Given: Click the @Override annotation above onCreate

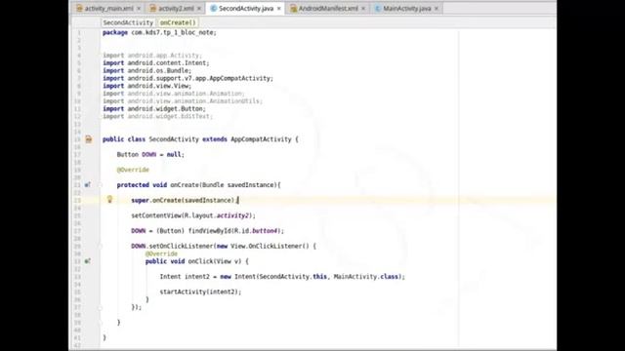Looking at the screenshot, I should (133, 170).
